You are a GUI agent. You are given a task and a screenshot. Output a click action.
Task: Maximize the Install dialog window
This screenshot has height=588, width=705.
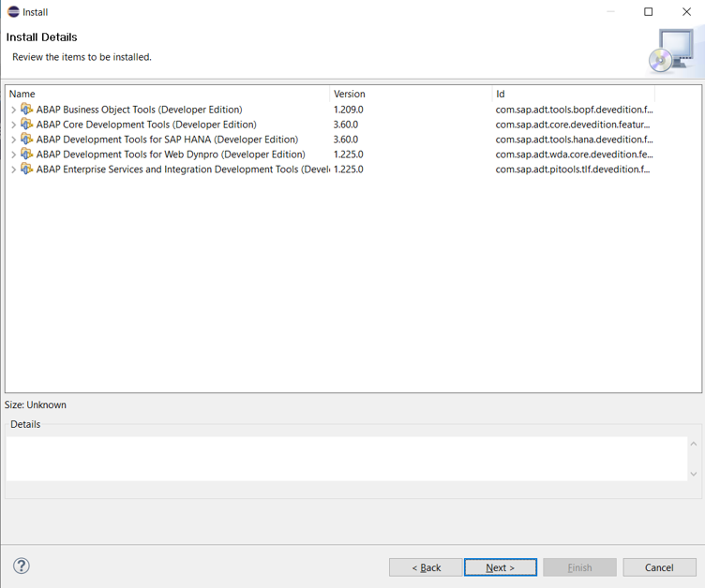pos(649,11)
